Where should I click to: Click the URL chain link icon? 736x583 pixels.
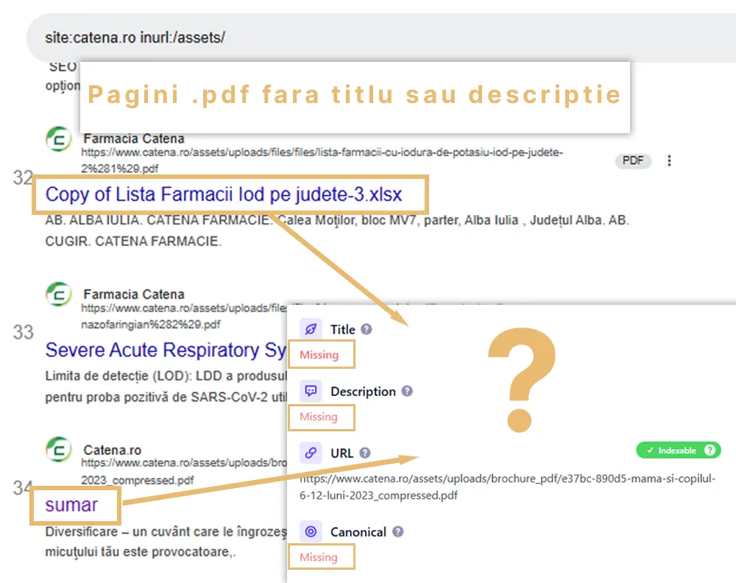pyautogui.click(x=311, y=453)
